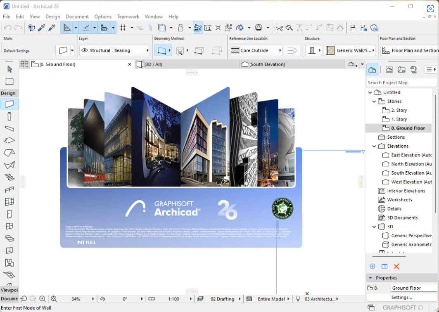Screen dimensions: 439x312
Task: Inject parameters with the syringe icon
Action: [52, 27]
